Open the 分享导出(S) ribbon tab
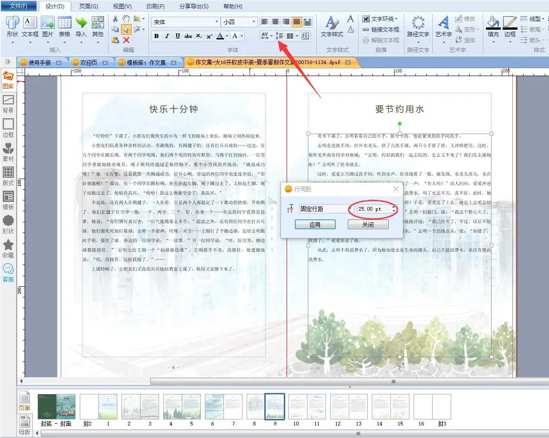The image size is (549, 438). click(194, 6)
